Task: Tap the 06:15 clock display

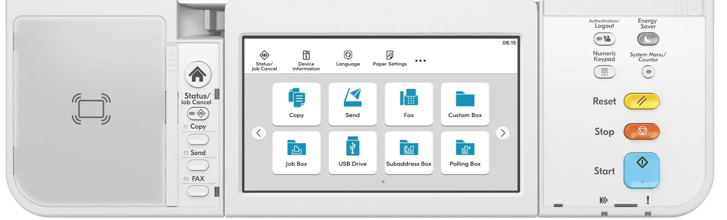Action: [x=509, y=43]
